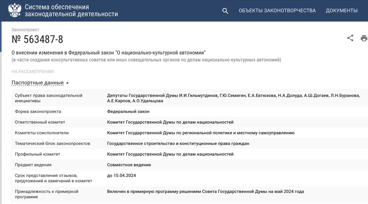Click Государственное строительство и конституционные права граждан
The width and height of the screenshot is (368, 204).
[x=178, y=143]
